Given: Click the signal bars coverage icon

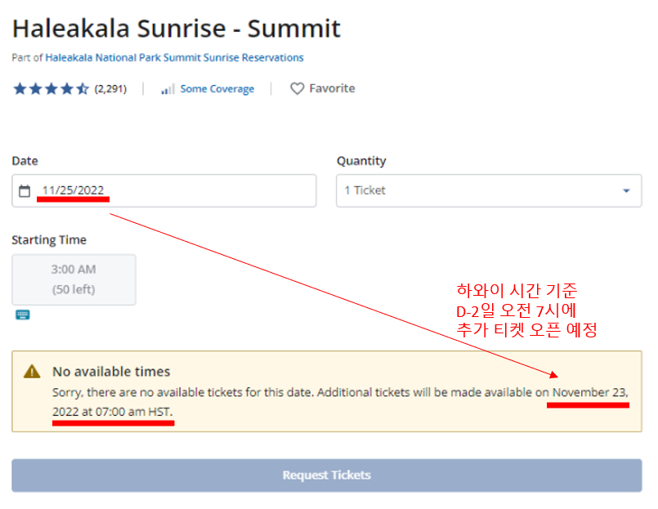Looking at the screenshot, I should 168,89.
